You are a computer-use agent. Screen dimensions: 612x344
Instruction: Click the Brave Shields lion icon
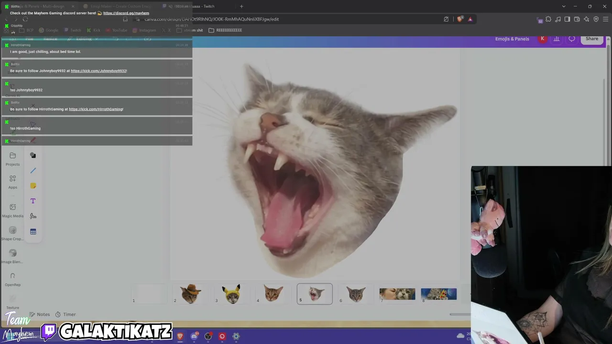pyautogui.click(x=460, y=19)
